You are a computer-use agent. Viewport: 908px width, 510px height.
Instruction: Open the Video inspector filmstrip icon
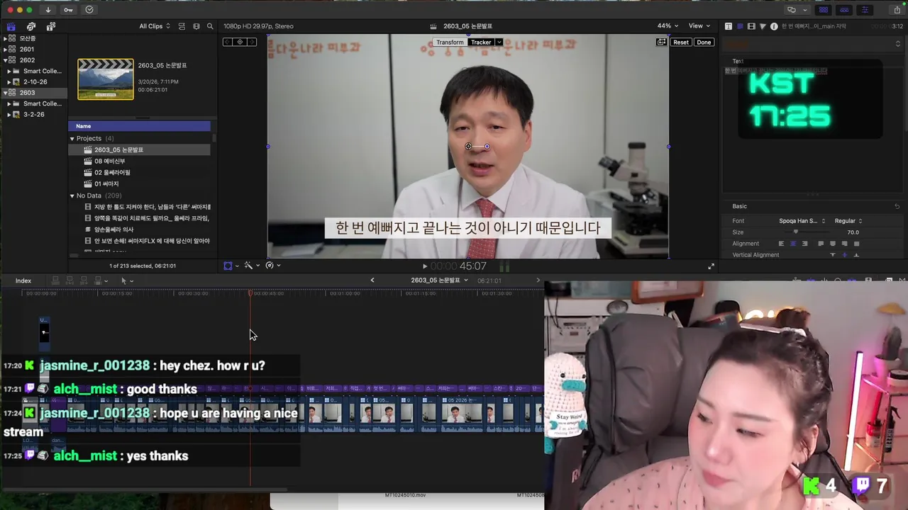click(751, 26)
